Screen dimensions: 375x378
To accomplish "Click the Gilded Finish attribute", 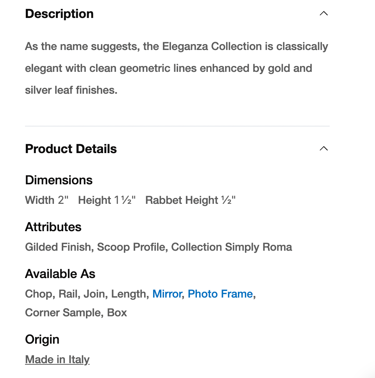I will pyautogui.click(x=58, y=247).
